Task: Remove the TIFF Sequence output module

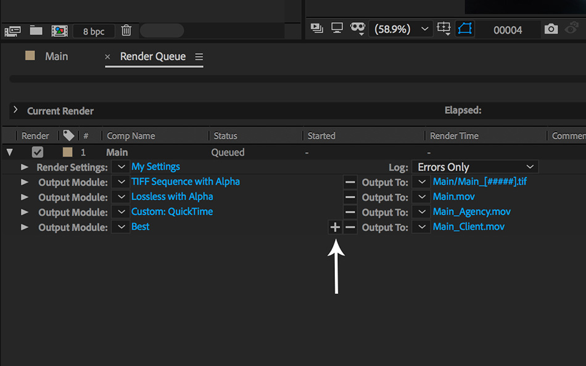Action: (350, 182)
